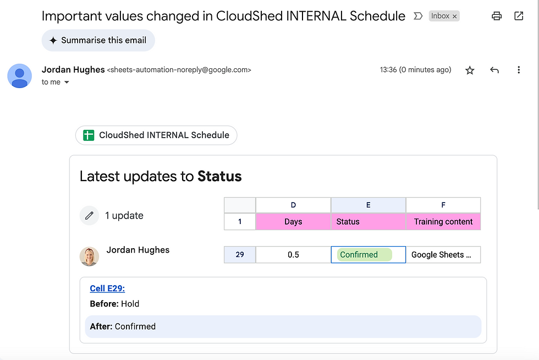Click the sender's blue avatar icon
This screenshot has width=539, height=360.
coord(20,76)
